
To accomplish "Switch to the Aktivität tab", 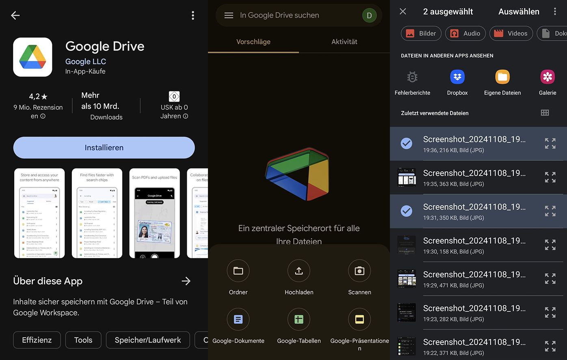I will [344, 42].
